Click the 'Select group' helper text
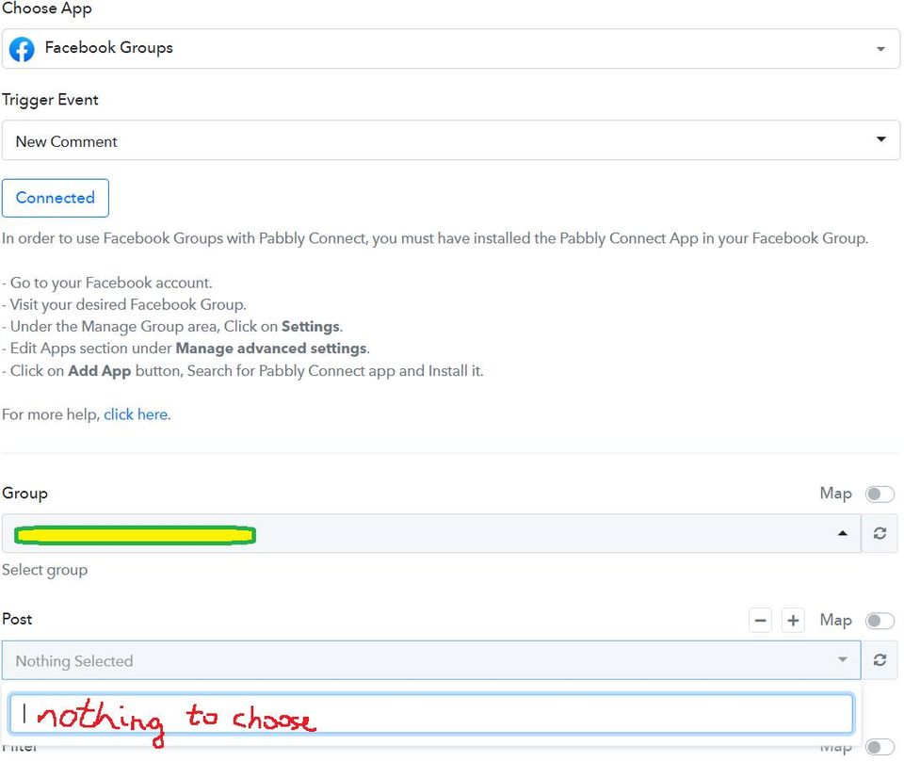This screenshot has width=904, height=762. pyautogui.click(x=44, y=570)
